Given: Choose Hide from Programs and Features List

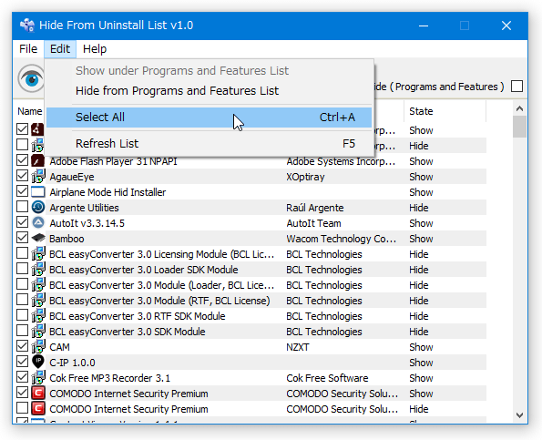Looking at the screenshot, I should coord(209,91).
